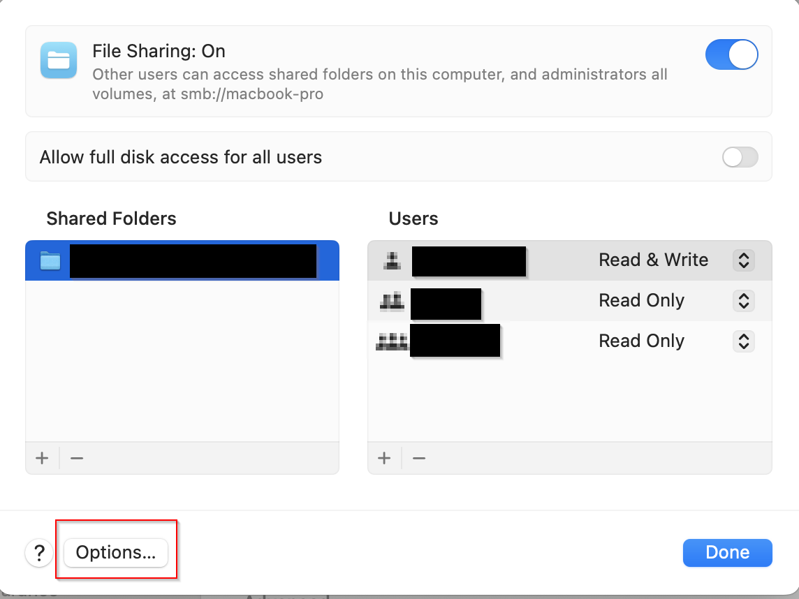The height and width of the screenshot is (599, 799).
Task: Click the two-person group icon in Users
Action: point(393,301)
